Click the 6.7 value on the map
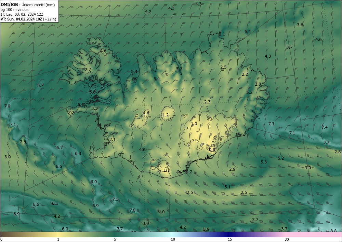Viewport: 342px width, 242px height. pos(60,147)
